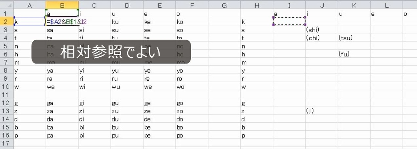Image resolution: width=417 pixels, height=149 pixels.
Task: Select column header I
Action: (289, 5)
